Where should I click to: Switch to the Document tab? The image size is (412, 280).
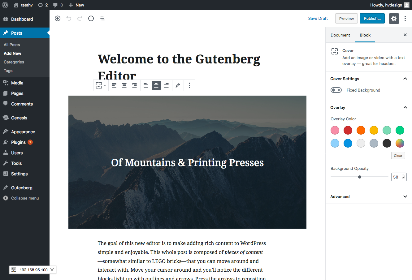click(340, 35)
